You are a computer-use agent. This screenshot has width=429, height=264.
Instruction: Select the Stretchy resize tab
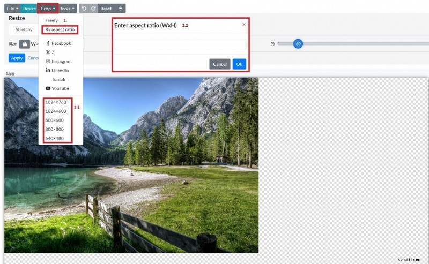click(x=24, y=29)
